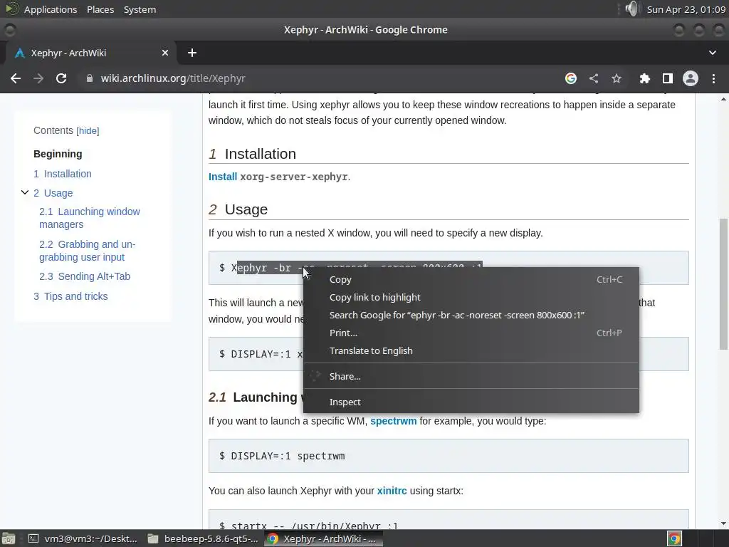Open Chrome three-dot menu
Screen dimensions: 729x547
coord(713,78)
